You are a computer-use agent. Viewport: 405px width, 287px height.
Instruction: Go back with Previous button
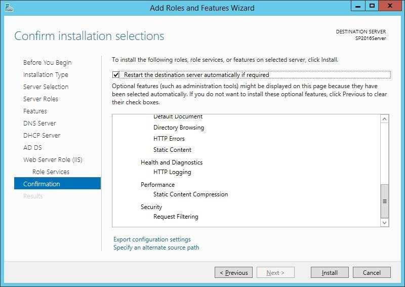pyautogui.click(x=233, y=272)
